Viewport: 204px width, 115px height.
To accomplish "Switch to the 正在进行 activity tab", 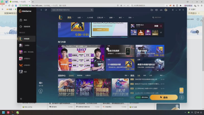I will click(x=71, y=75).
